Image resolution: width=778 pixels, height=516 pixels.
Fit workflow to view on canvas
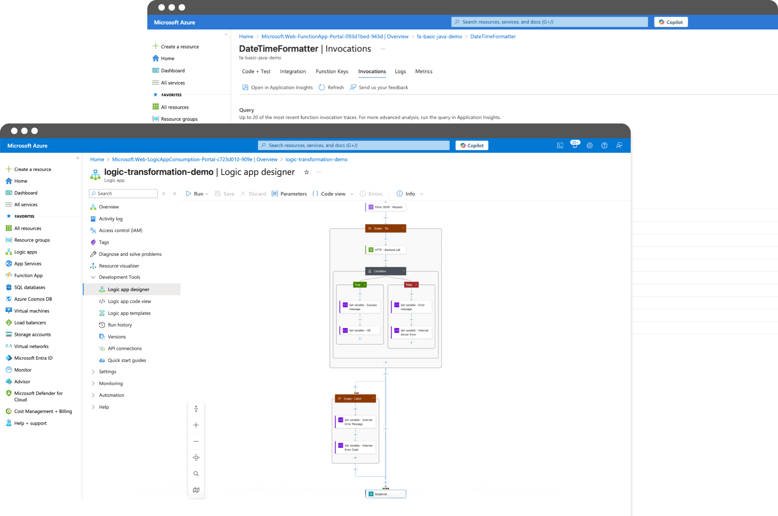coord(196,457)
